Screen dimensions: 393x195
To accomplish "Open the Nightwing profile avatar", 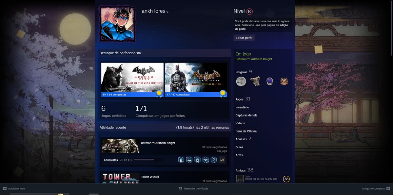I will tap(117, 24).
